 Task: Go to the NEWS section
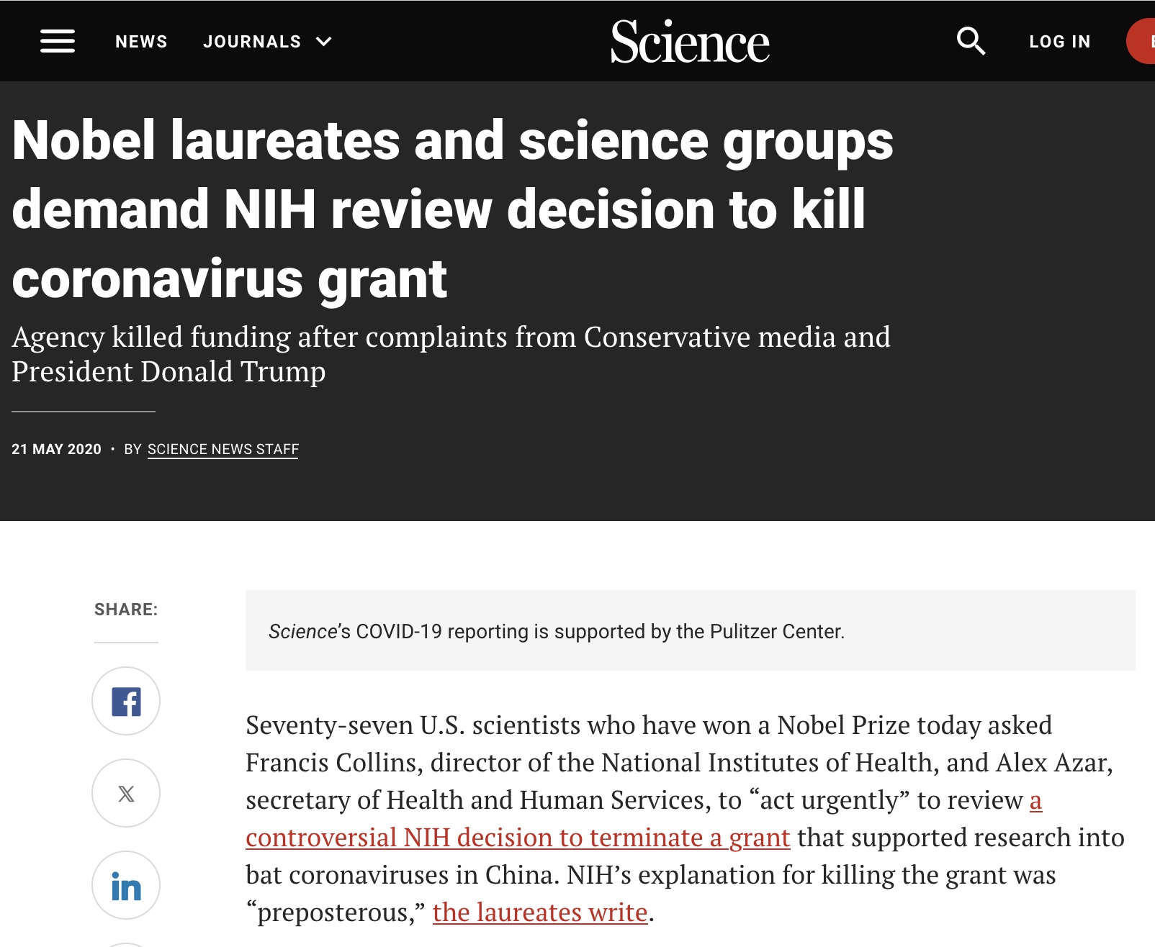141,42
